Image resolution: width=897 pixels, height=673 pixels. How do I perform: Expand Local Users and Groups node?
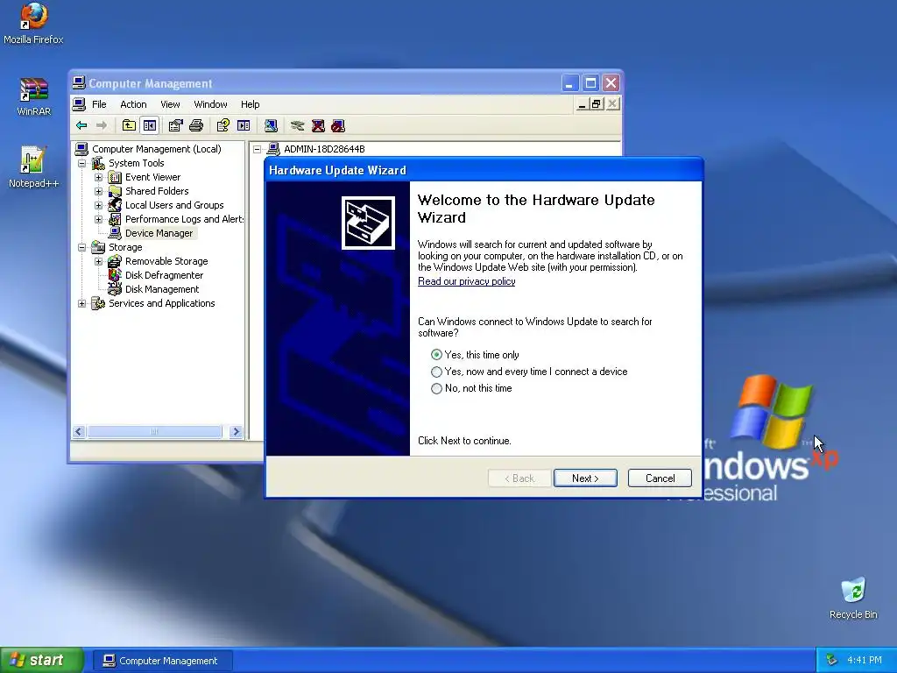pos(98,205)
